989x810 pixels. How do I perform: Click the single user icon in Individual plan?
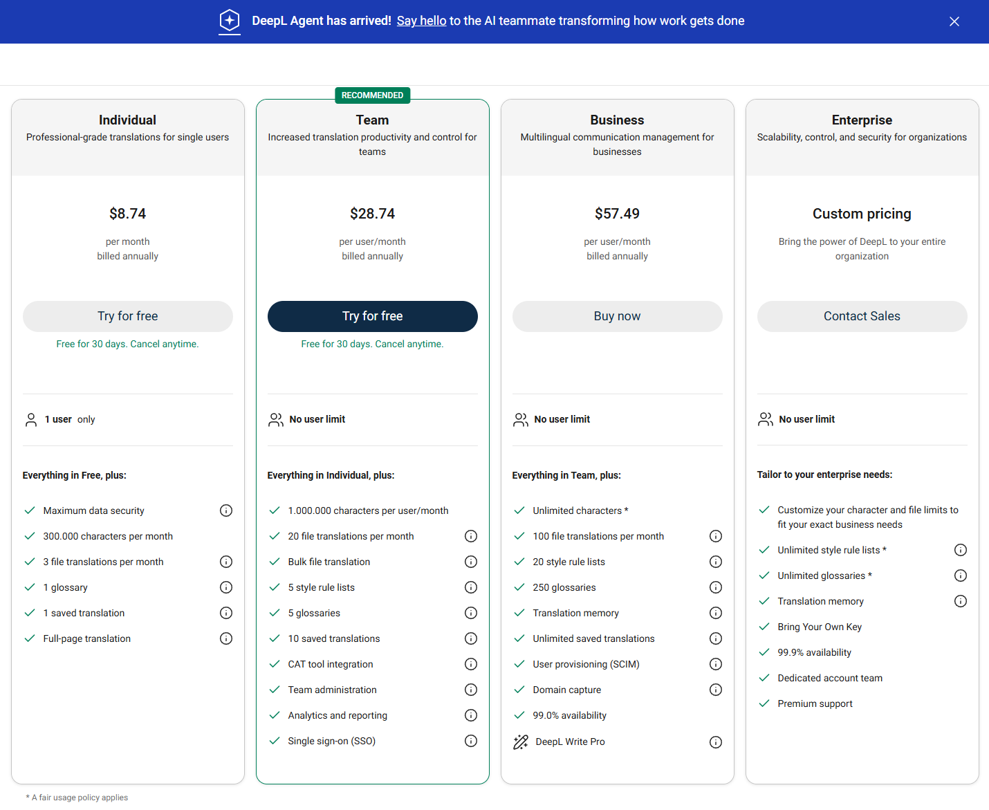[x=31, y=420]
